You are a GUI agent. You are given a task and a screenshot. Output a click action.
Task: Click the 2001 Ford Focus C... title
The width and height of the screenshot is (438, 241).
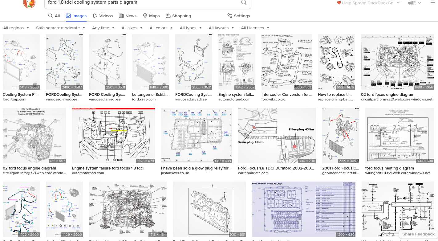coord(341,168)
